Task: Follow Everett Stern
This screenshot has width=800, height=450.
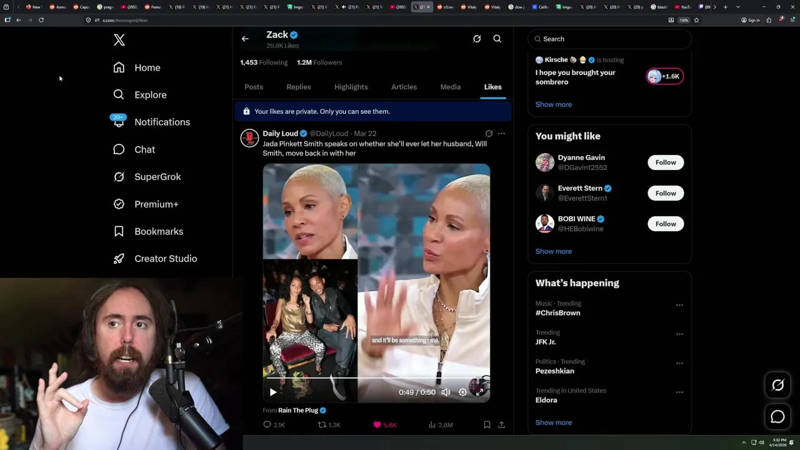Action: click(666, 193)
